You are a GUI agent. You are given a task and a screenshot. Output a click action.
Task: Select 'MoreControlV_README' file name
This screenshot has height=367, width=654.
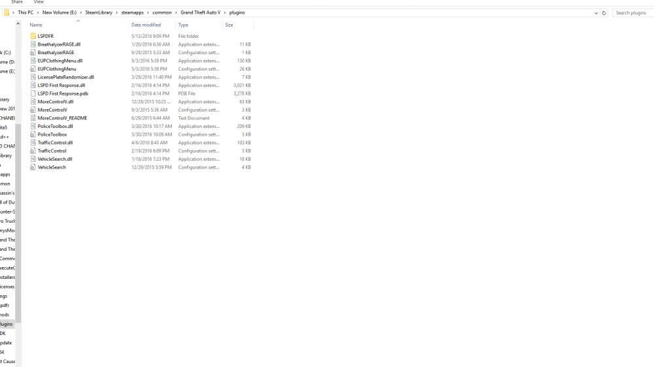[62, 118]
